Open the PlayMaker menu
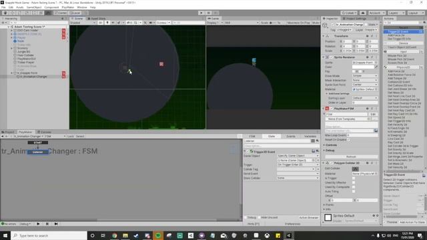The height and width of the screenshot is (240, 427). [68, 7]
